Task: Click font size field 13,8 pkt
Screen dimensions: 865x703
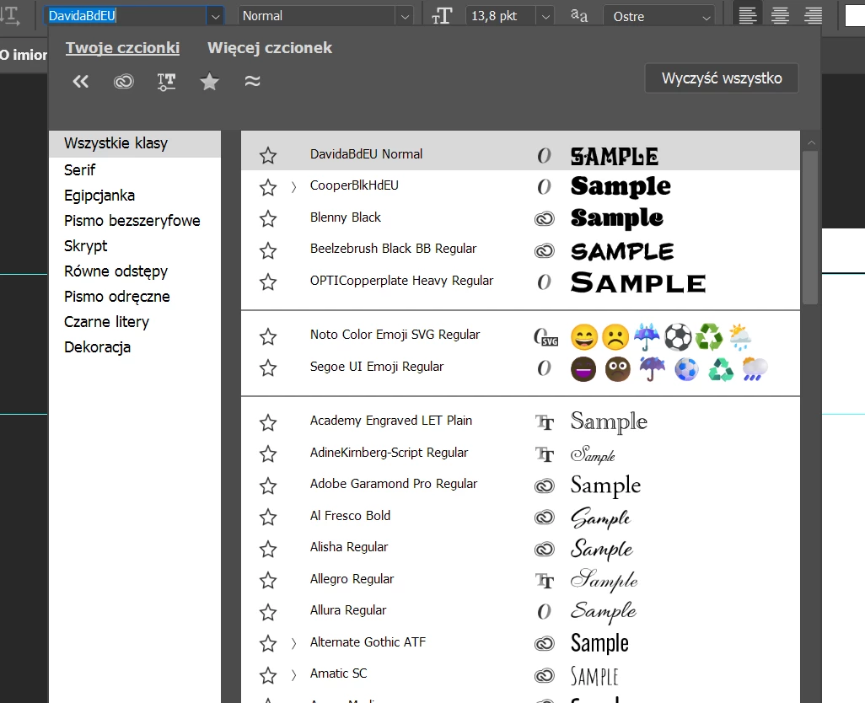Action: tap(501, 16)
